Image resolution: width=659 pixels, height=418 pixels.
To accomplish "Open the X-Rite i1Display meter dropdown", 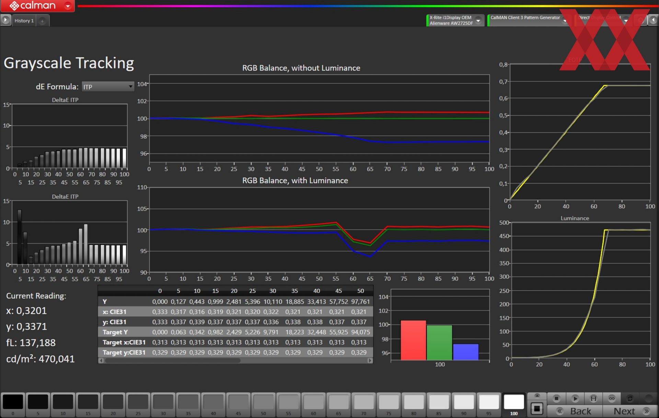I will pos(478,20).
